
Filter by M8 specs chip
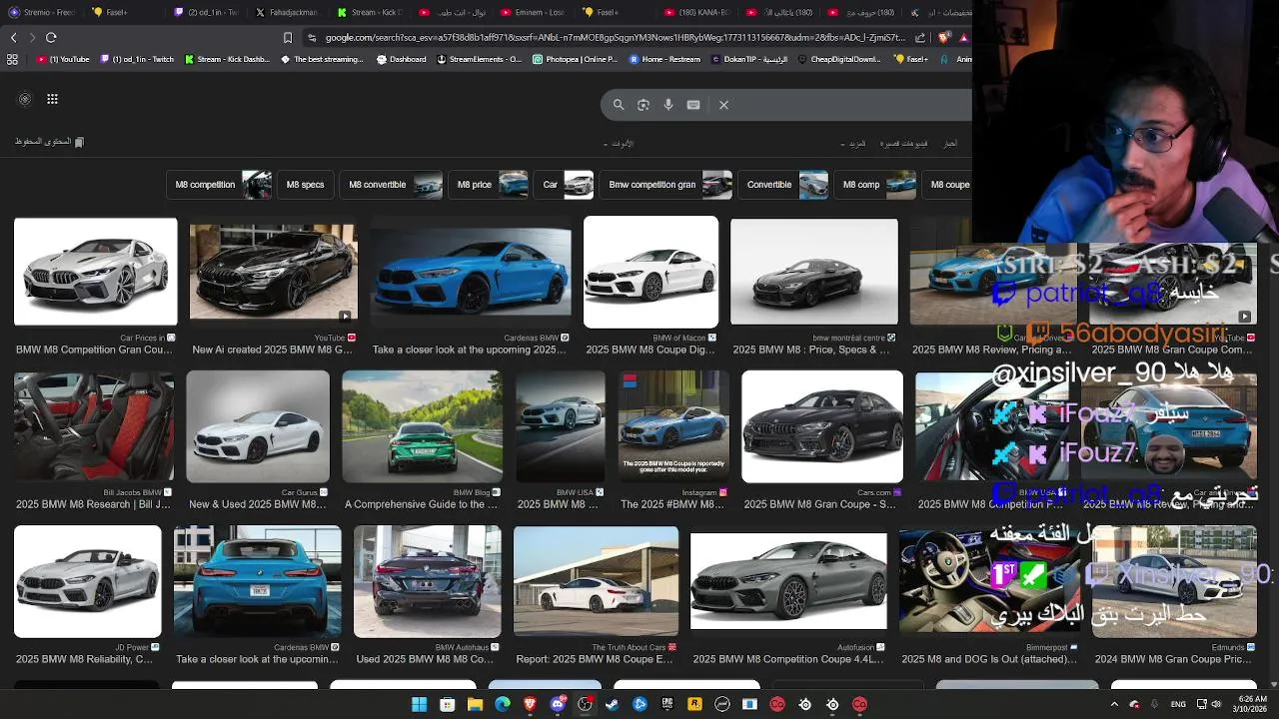coord(306,185)
